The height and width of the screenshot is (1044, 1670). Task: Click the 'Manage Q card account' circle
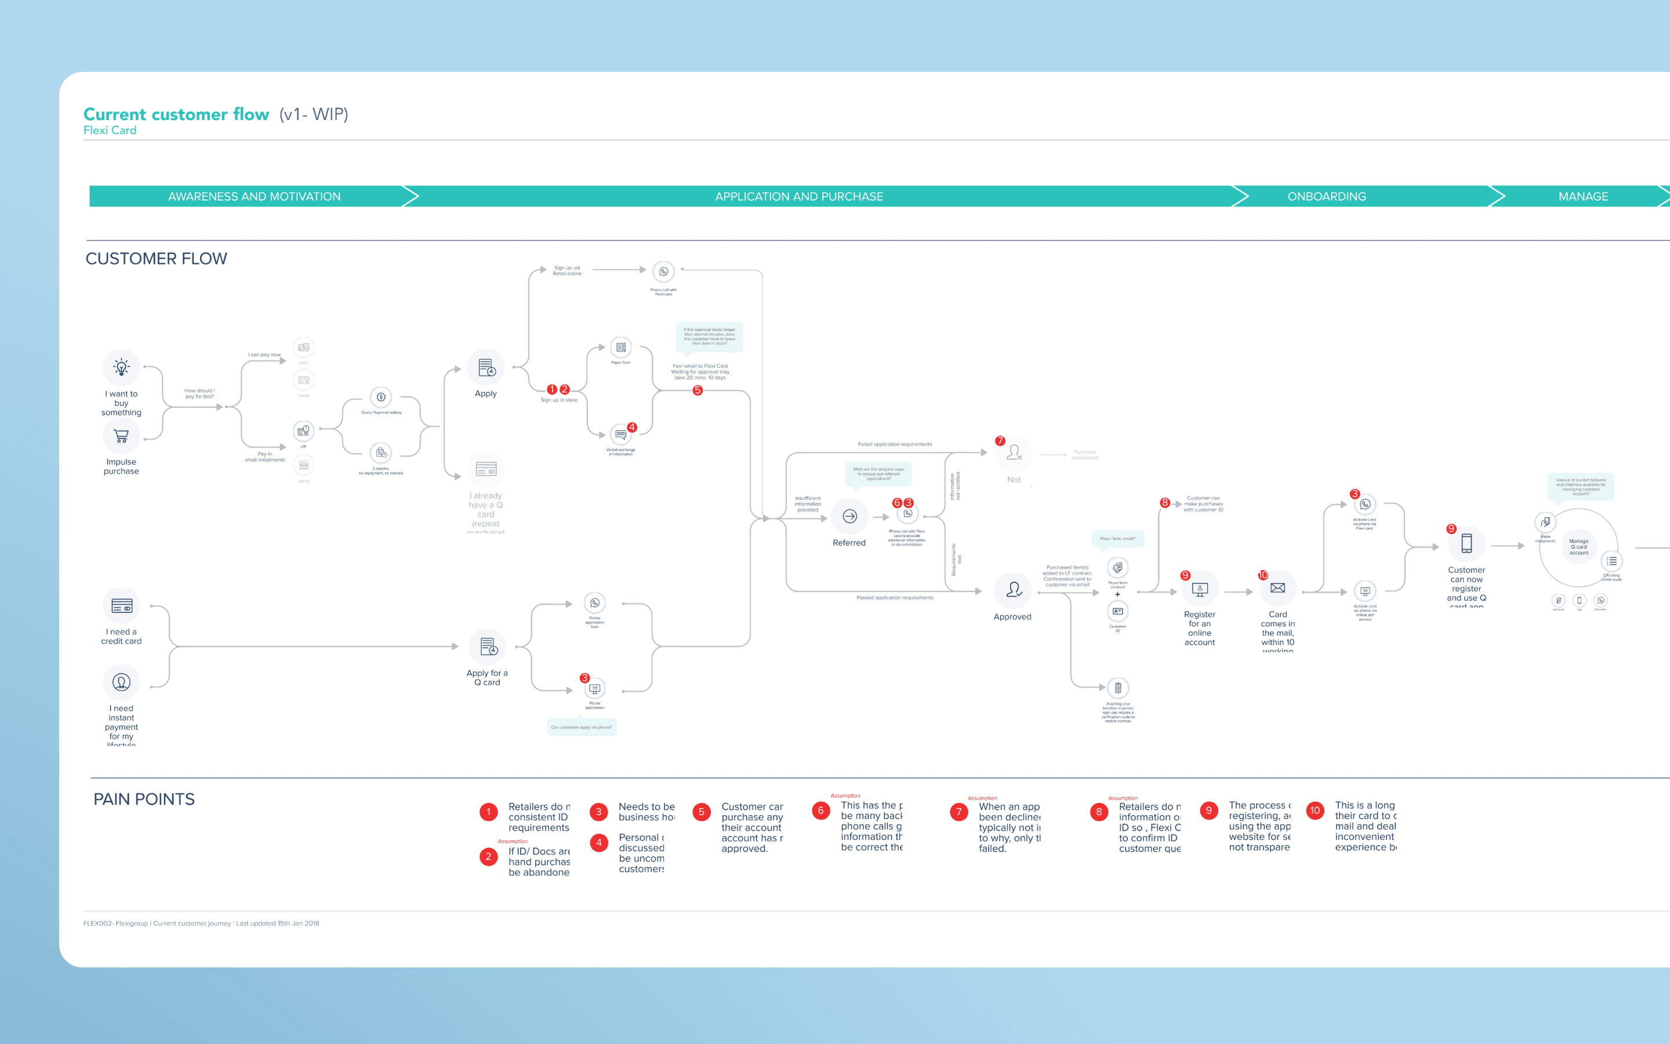1579,547
